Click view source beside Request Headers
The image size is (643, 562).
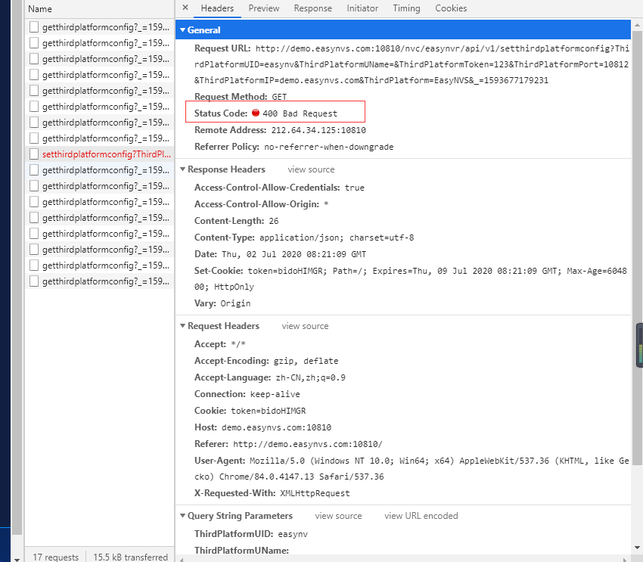(x=305, y=326)
